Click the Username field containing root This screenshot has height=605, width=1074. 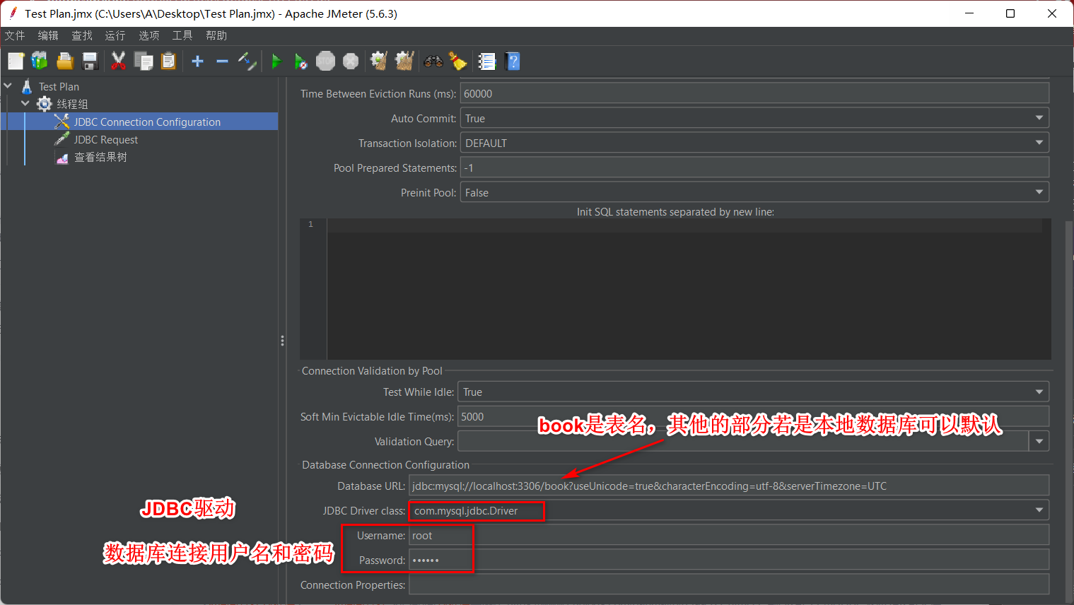729,535
